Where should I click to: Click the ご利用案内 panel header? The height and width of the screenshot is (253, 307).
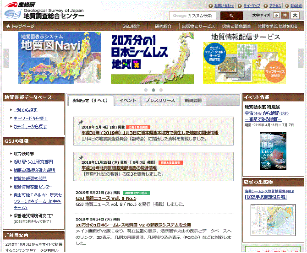click(34, 235)
